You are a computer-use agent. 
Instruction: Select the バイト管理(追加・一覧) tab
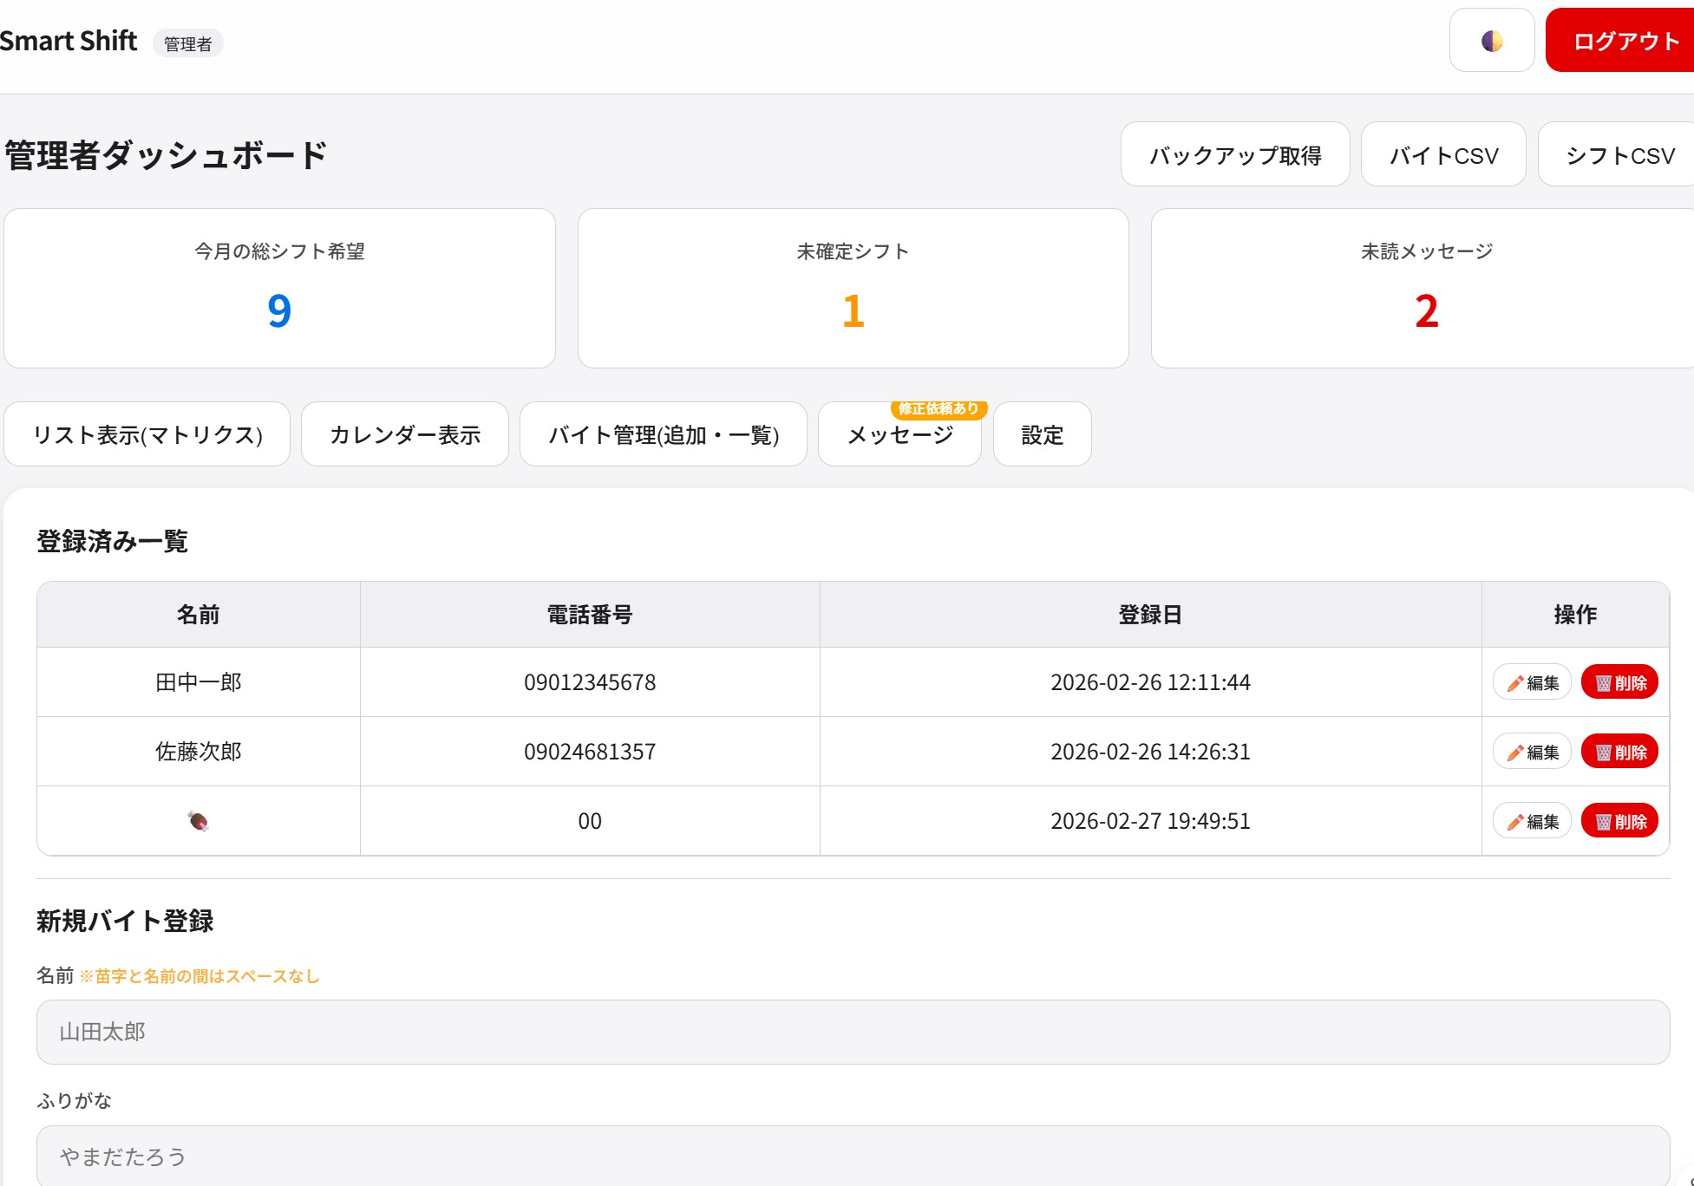coord(664,434)
